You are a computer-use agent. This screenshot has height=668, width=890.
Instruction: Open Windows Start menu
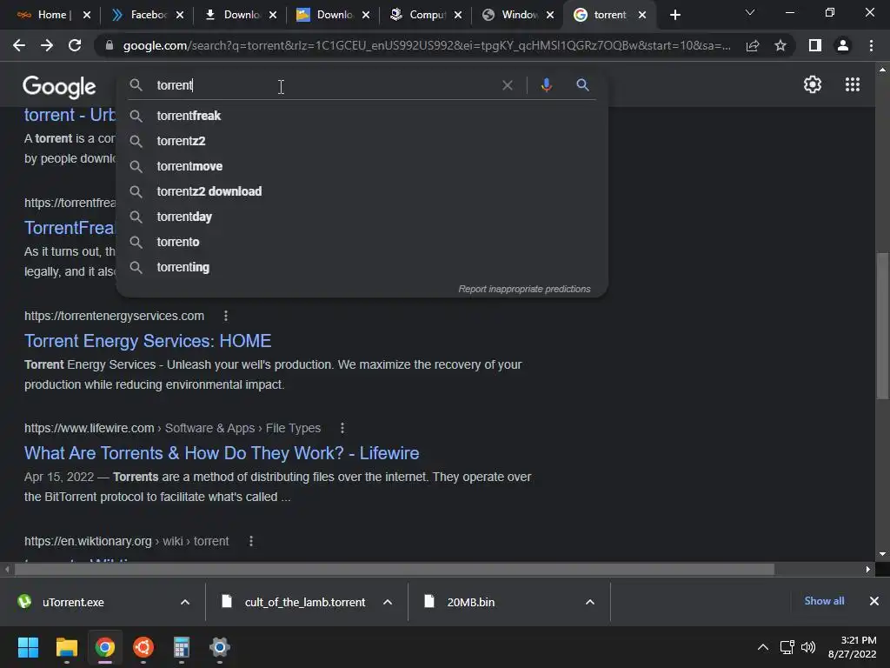(28, 647)
